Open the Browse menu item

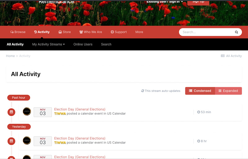(x=18, y=32)
